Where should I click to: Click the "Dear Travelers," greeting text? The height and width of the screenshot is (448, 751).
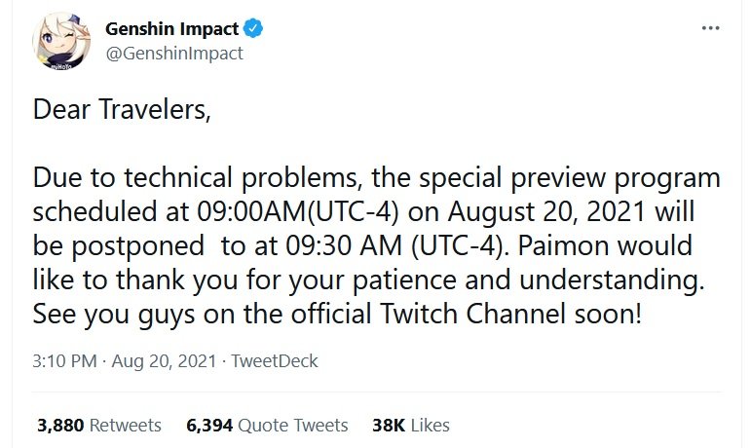[122, 110]
